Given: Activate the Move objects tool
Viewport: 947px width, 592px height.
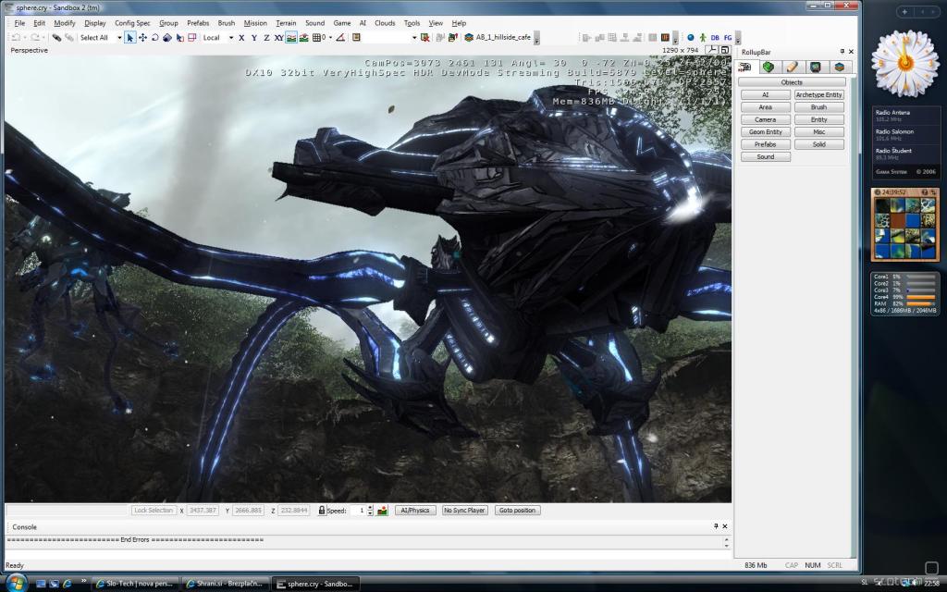Looking at the screenshot, I should [142, 37].
